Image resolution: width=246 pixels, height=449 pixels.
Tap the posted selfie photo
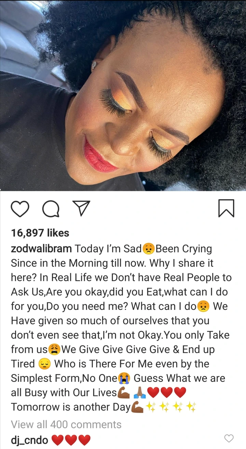click(123, 95)
